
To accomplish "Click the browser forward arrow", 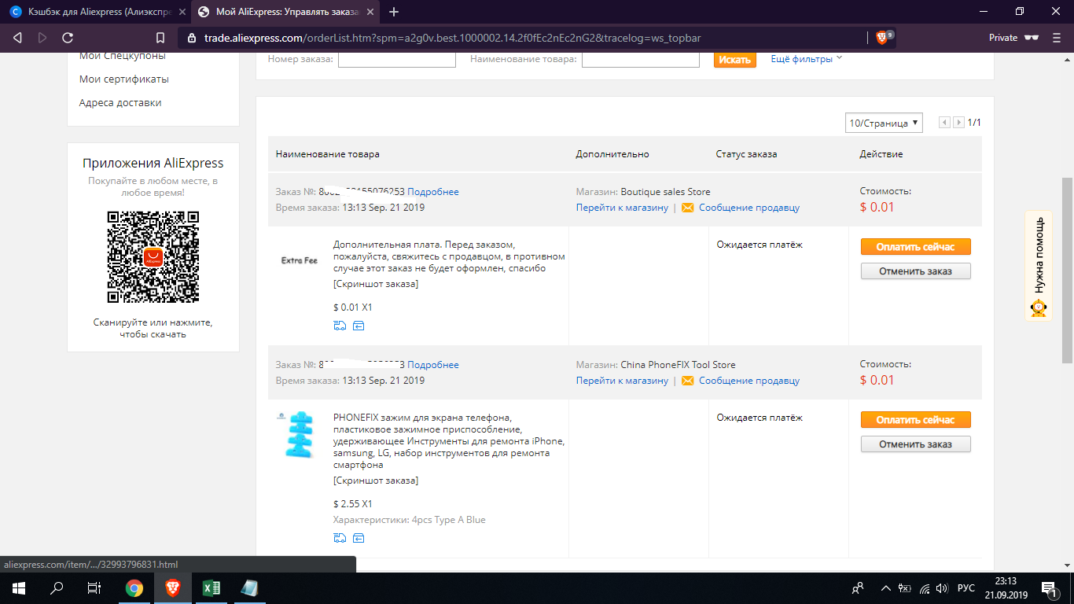I will 42,38.
